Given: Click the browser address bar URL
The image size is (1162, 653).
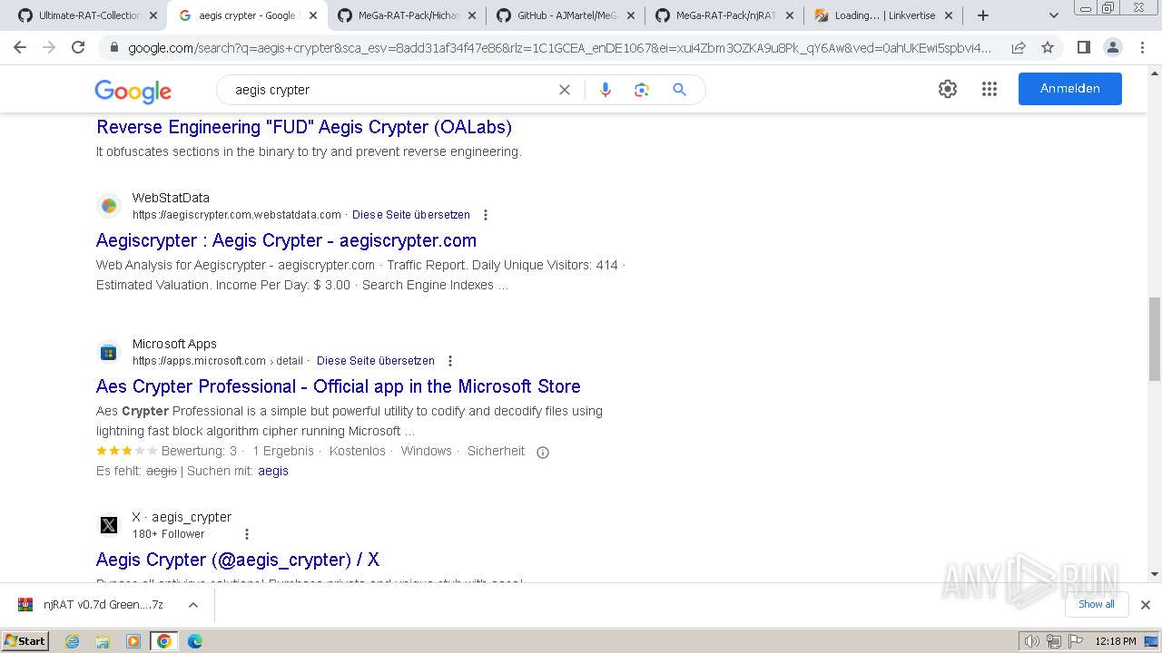Looking at the screenshot, I should click(x=560, y=47).
